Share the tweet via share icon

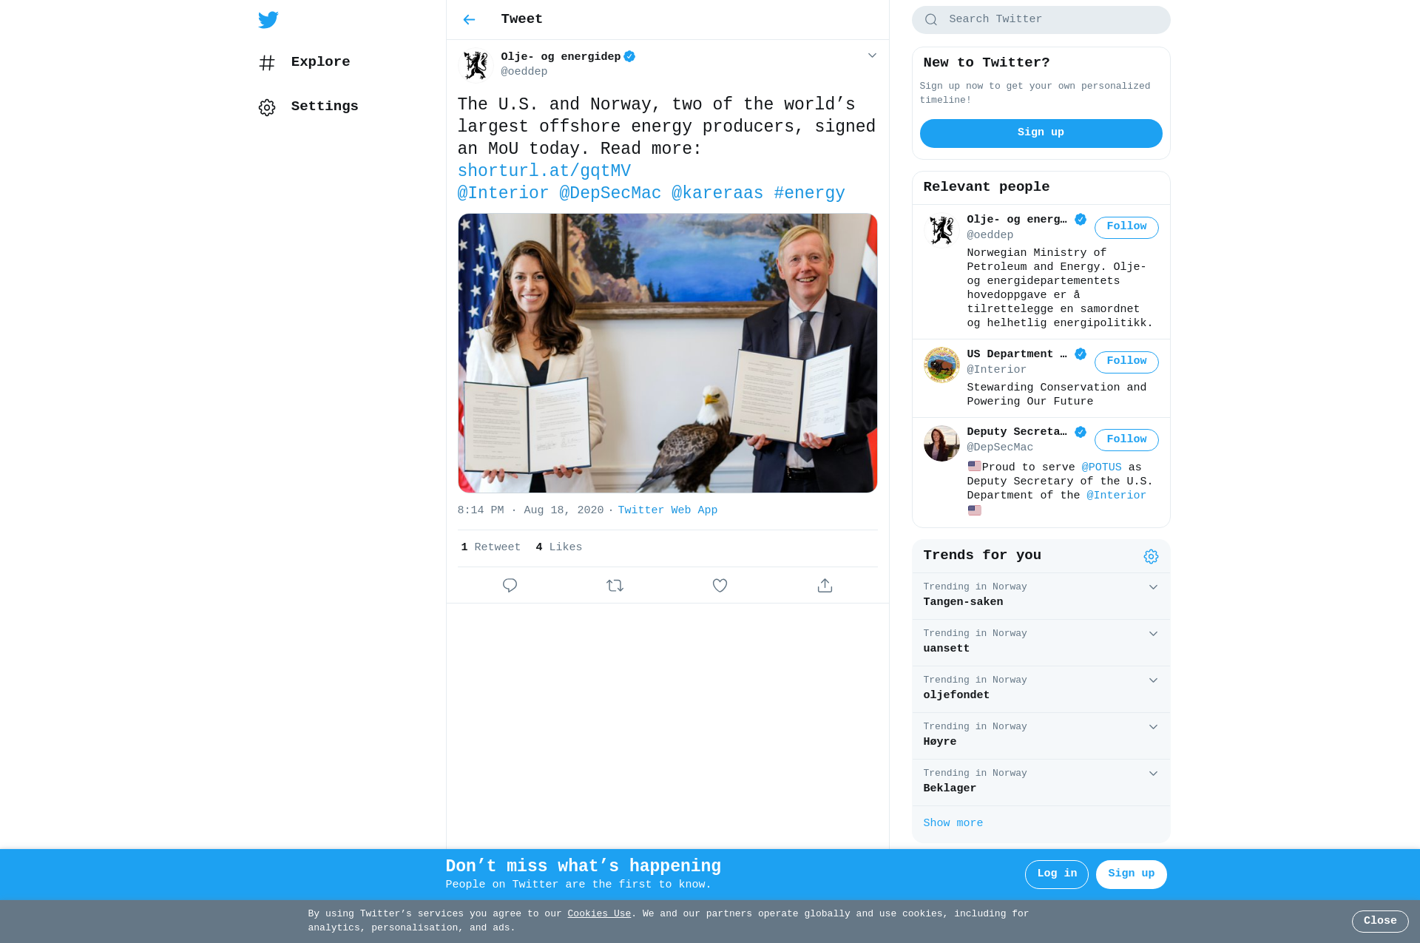point(825,586)
